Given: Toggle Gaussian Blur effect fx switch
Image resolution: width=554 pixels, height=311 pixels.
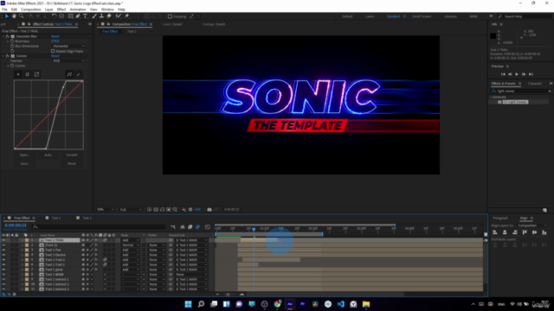Looking at the screenshot, I should 8,36.
